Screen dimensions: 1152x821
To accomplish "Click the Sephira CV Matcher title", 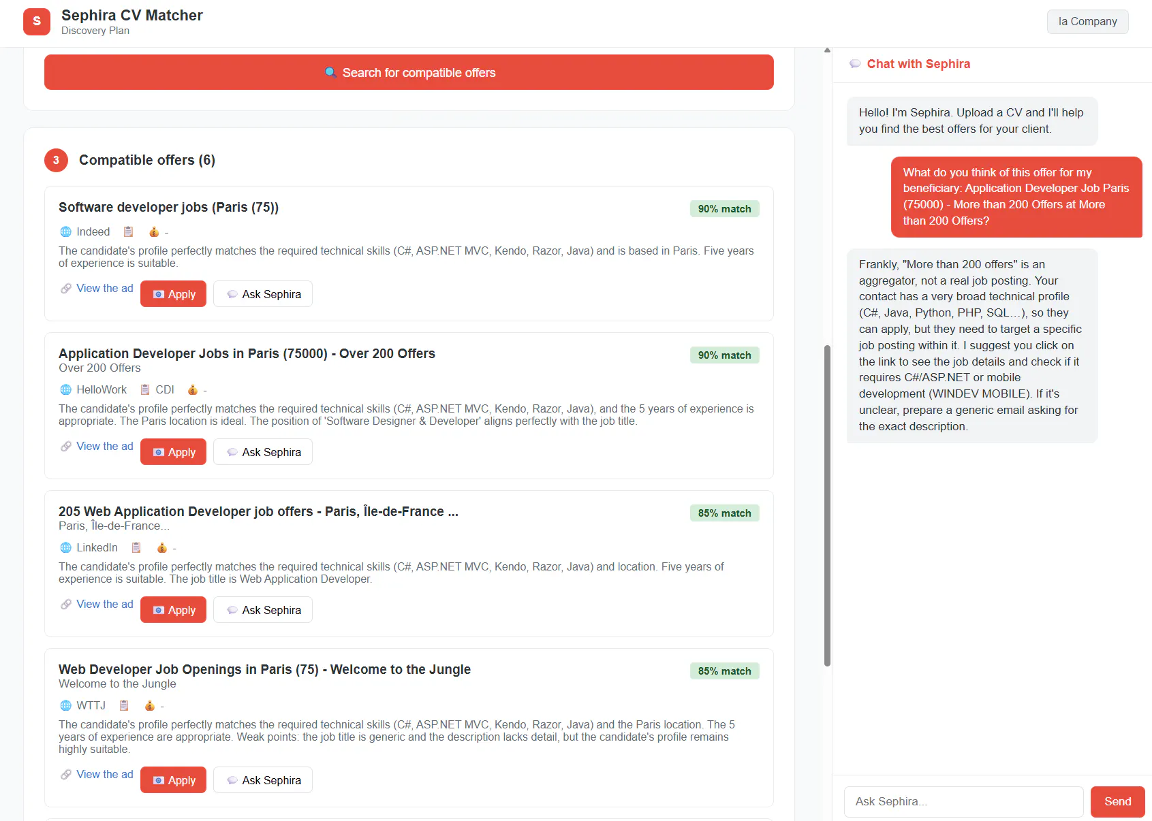I will pos(132,15).
